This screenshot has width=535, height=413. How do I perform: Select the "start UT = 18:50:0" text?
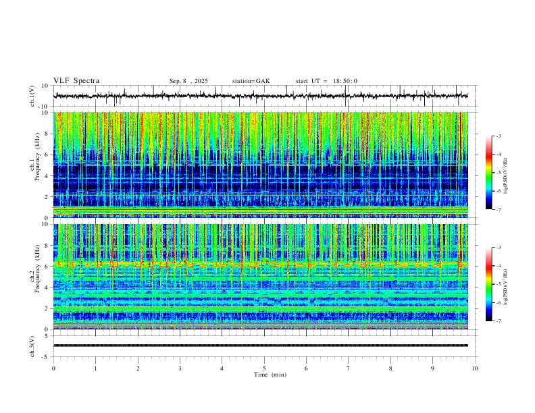click(326, 81)
